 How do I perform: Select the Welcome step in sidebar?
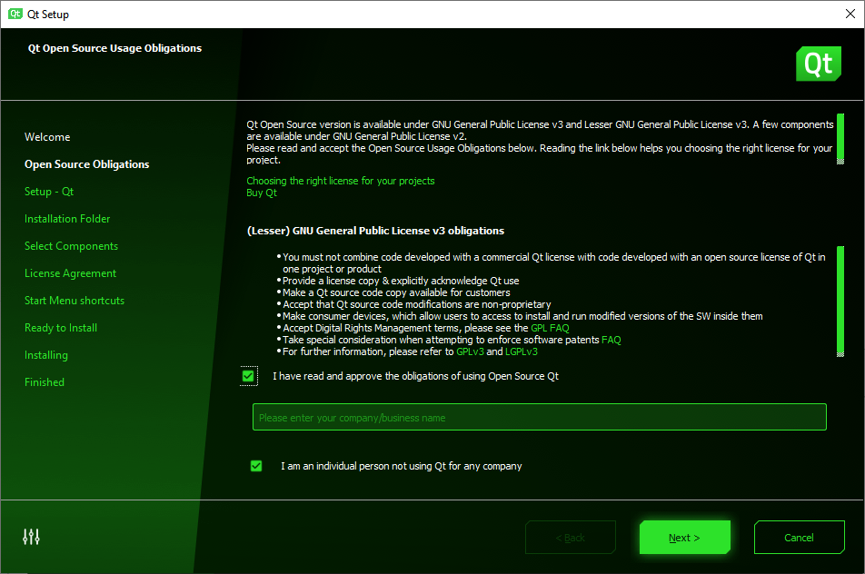[47, 137]
